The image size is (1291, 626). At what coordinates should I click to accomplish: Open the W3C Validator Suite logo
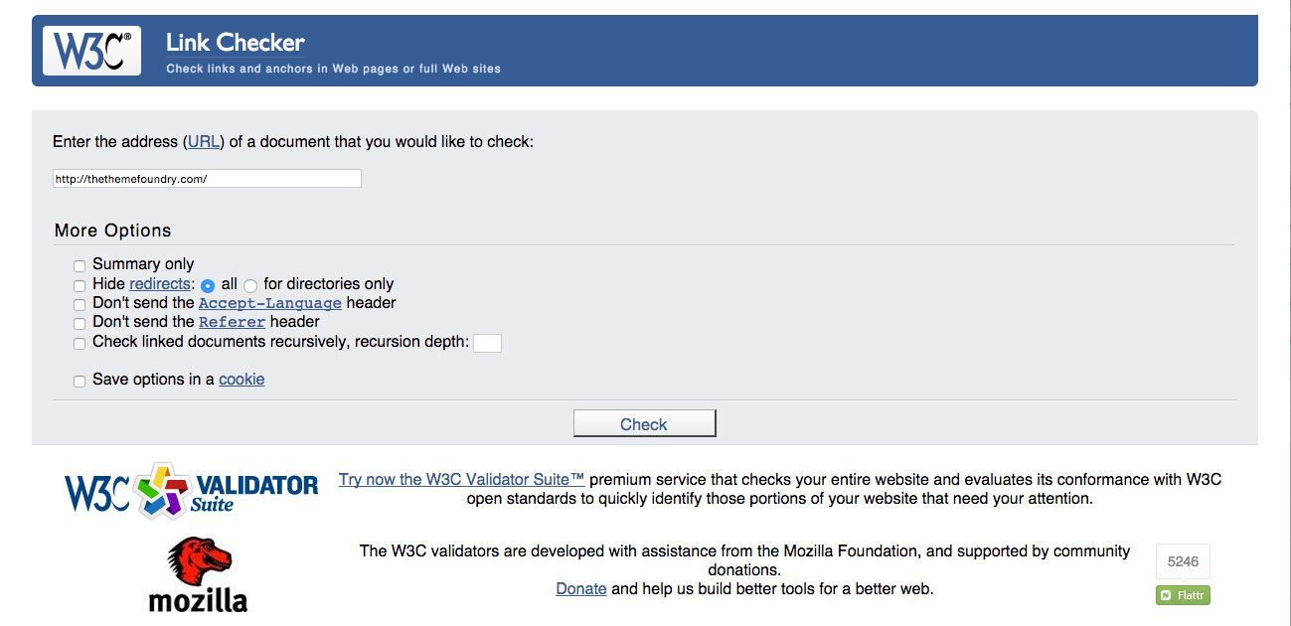point(192,491)
